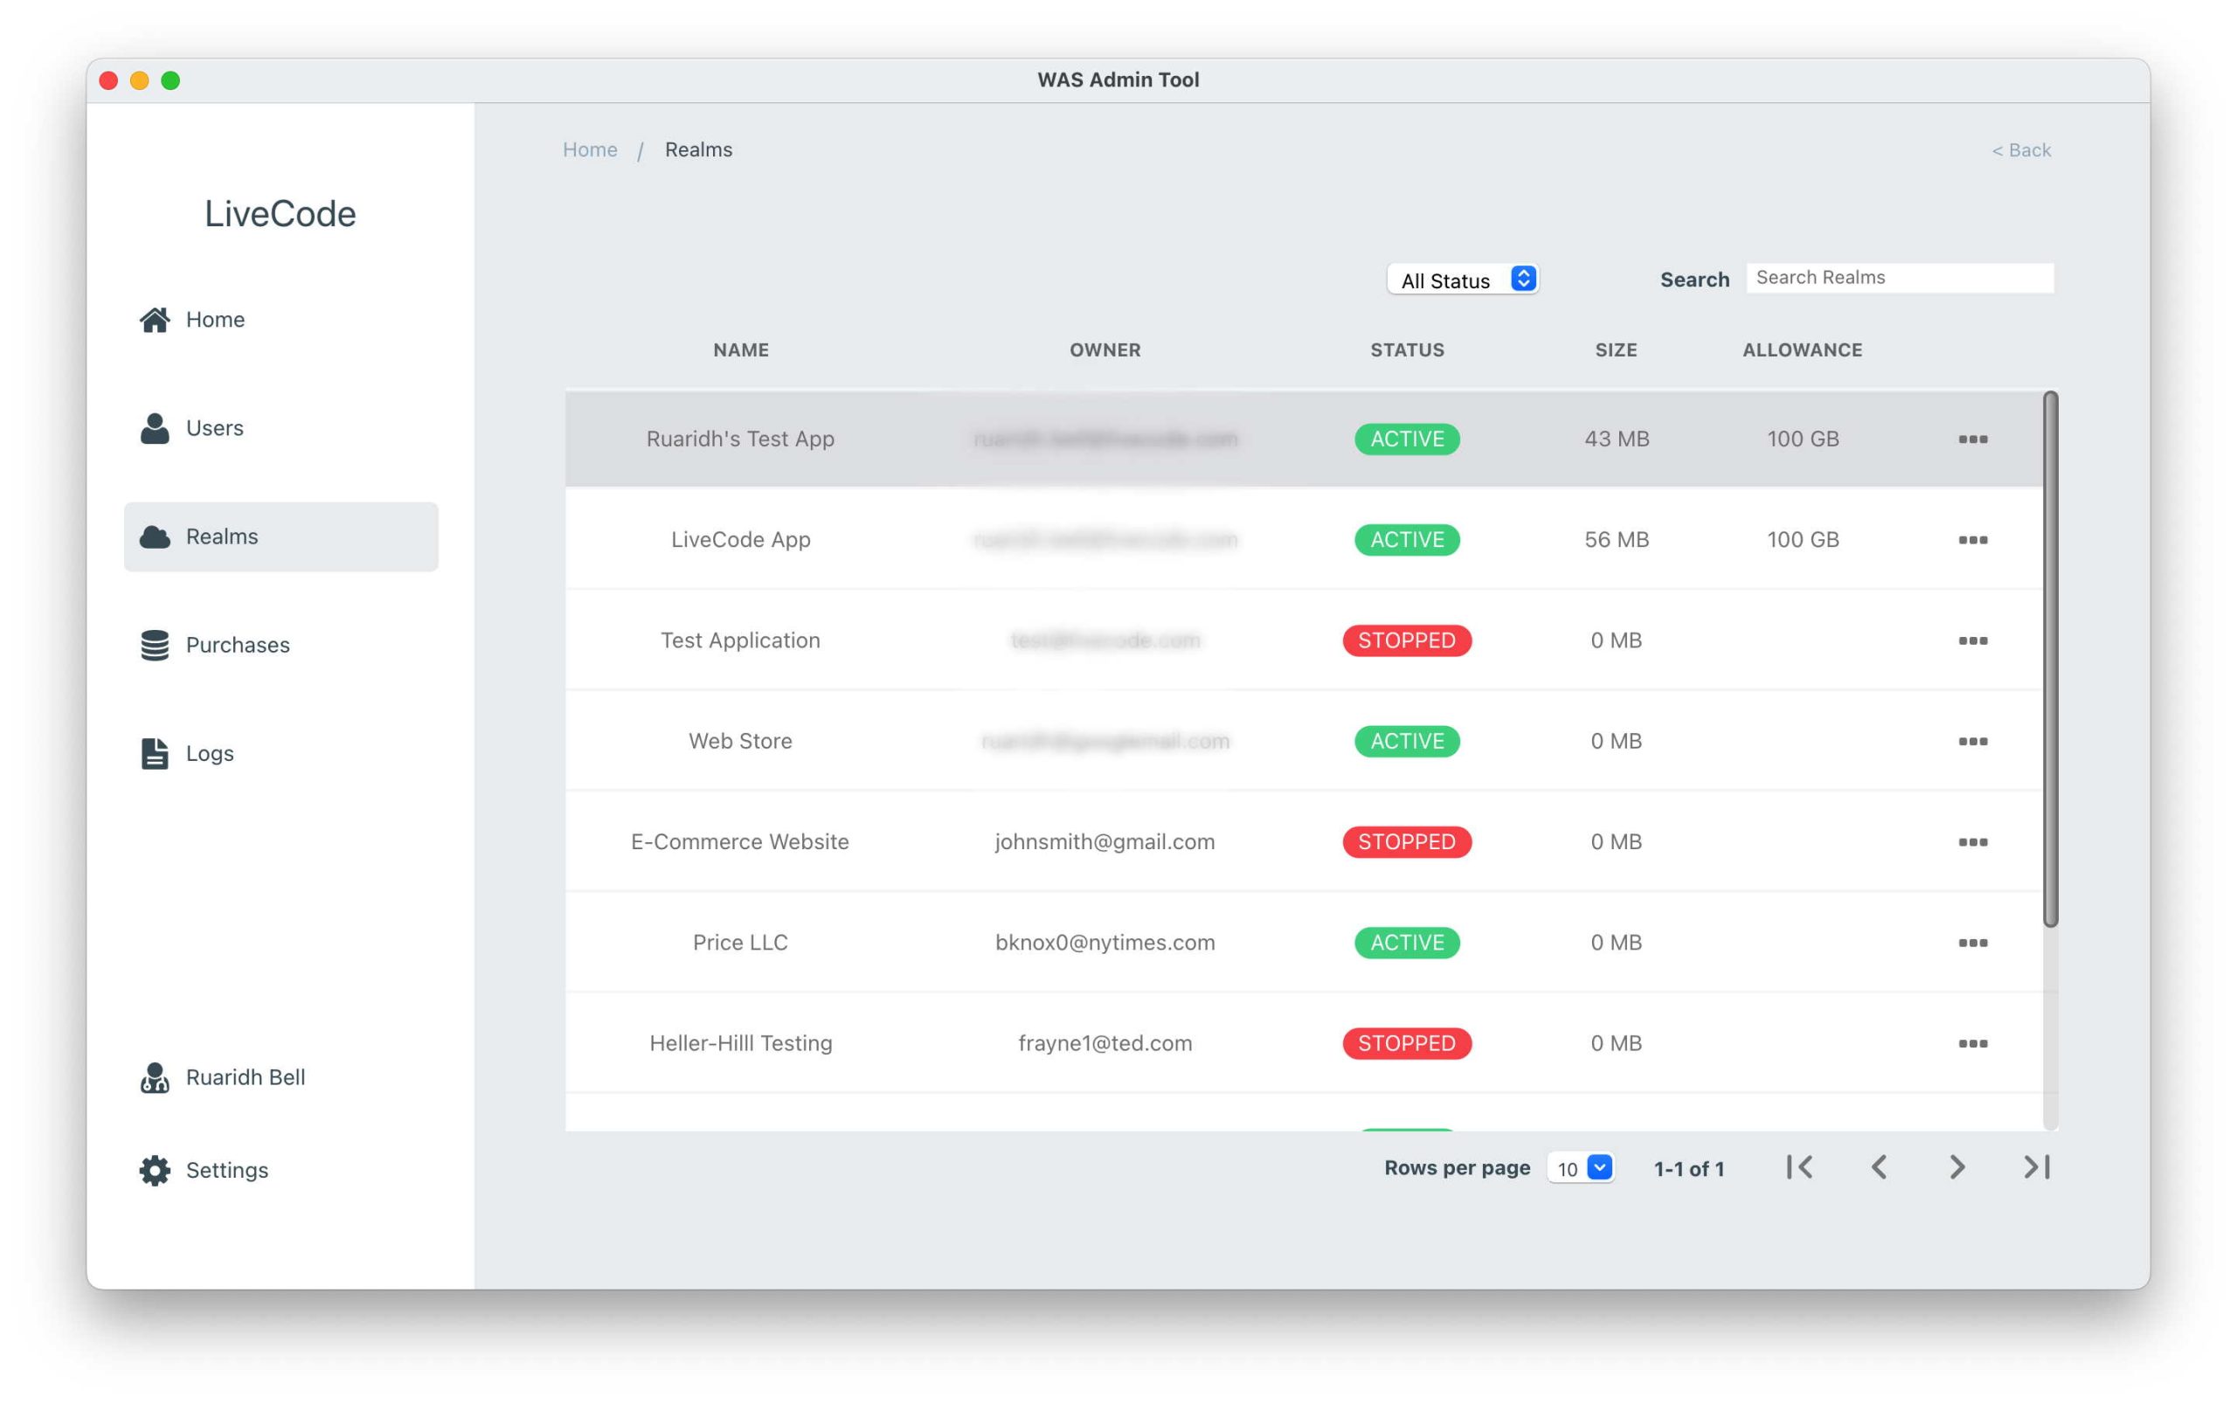Click the stacked database icon for Purchases
This screenshot has width=2237, height=1404.
(x=154, y=645)
